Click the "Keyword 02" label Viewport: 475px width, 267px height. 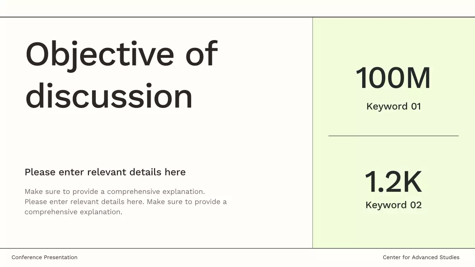(x=393, y=205)
